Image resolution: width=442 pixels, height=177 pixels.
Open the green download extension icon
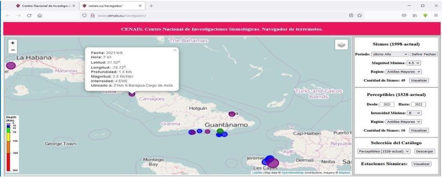(425, 16)
